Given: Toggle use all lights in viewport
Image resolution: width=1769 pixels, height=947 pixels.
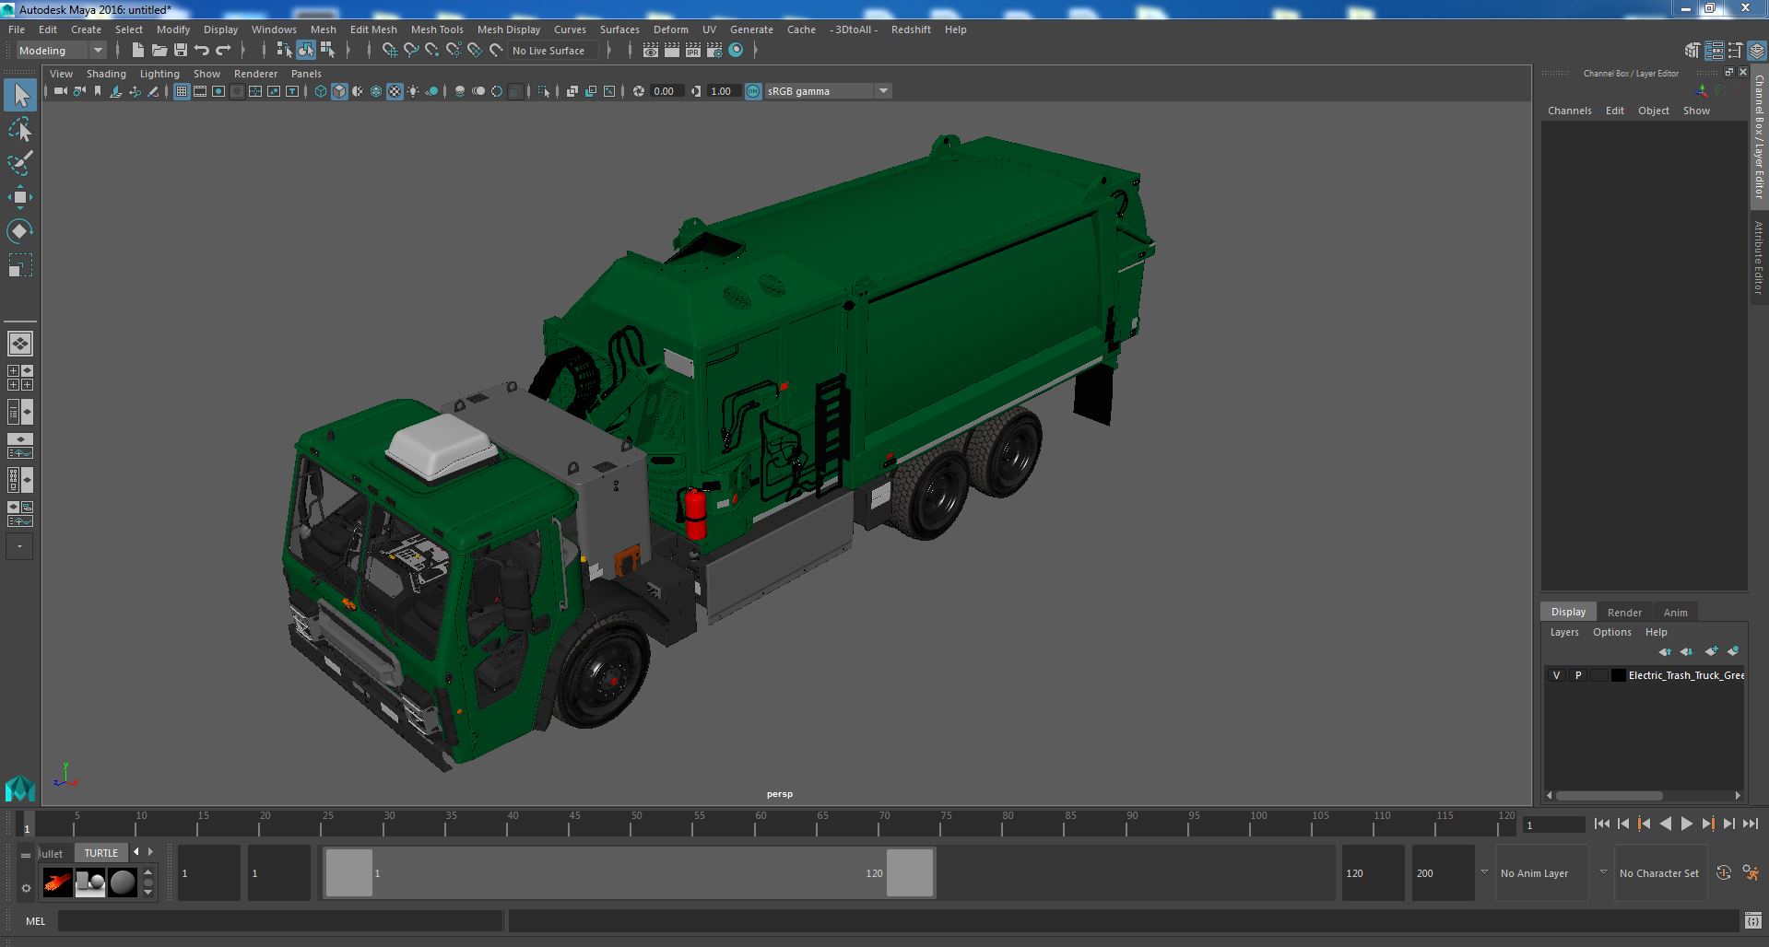Looking at the screenshot, I should pyautogui.click(x=413, y=91).
